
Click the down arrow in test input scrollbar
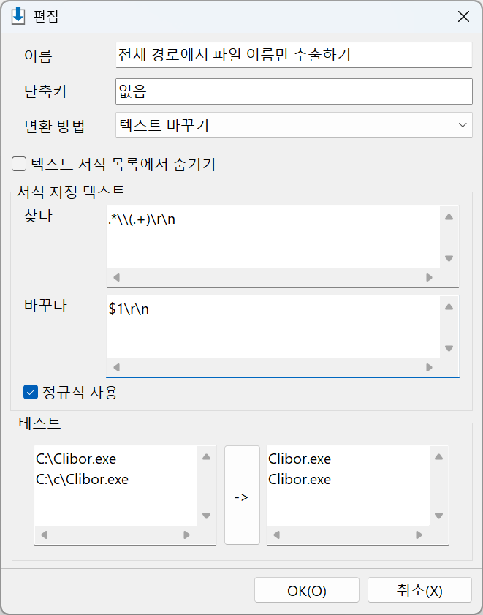pos(207,516)
